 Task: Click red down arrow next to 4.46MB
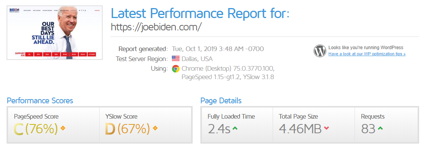(x=326, y=129)
